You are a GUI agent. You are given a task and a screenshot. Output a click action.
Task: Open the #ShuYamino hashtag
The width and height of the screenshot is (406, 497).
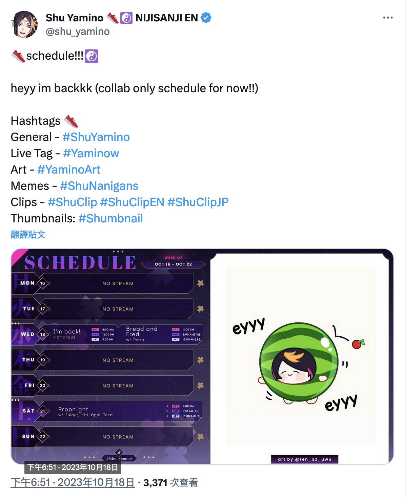pos(96,137)
